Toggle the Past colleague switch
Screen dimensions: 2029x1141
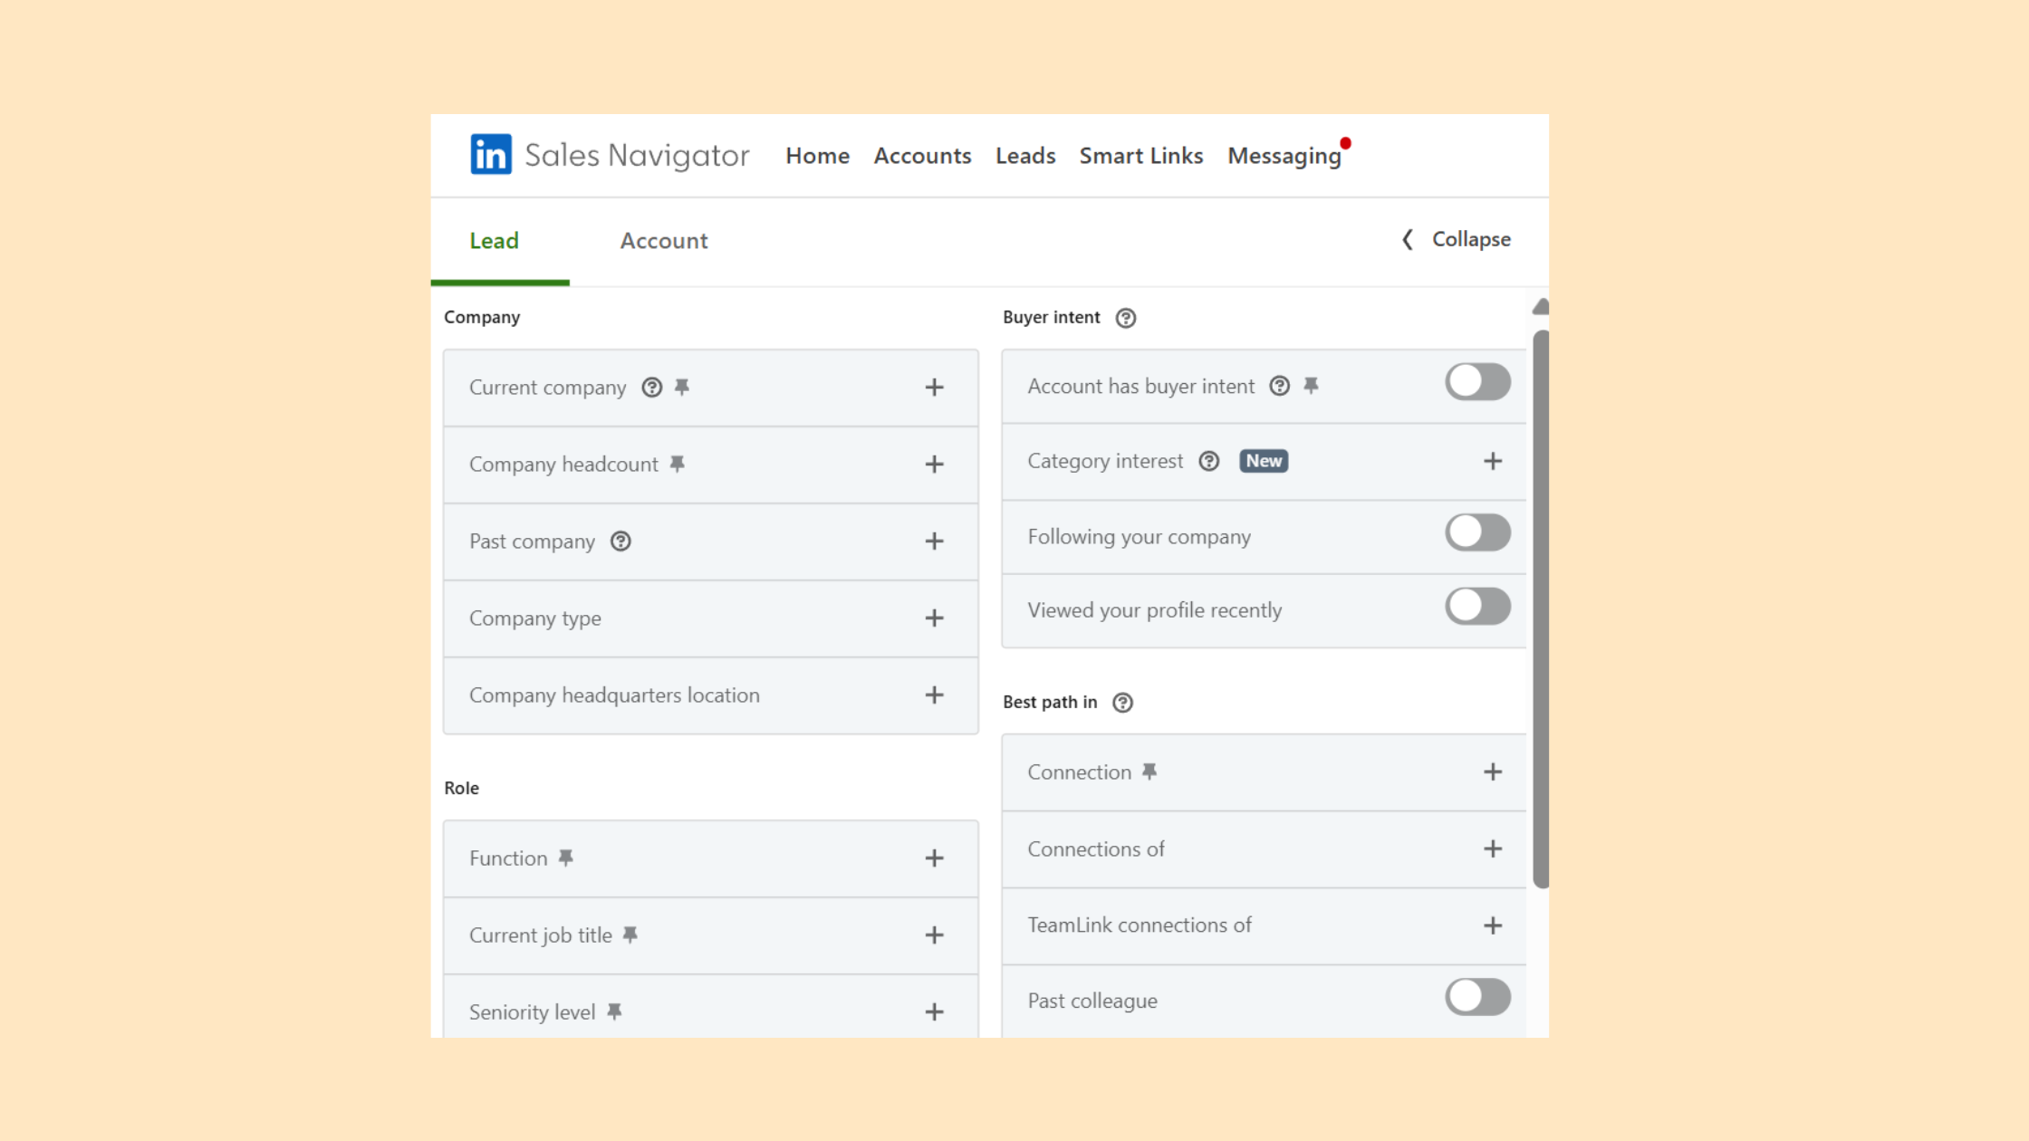tap(1478, 997)
